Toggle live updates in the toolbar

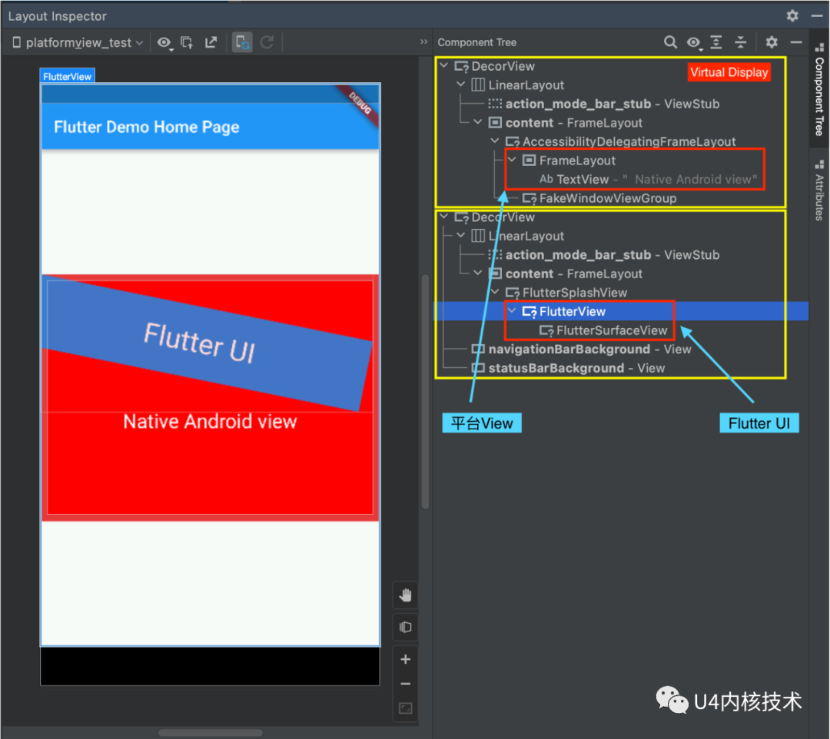(241, 43)
